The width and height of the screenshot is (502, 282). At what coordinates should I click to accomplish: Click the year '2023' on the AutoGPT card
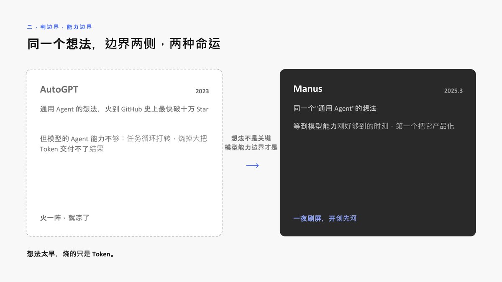coord(202,91)
